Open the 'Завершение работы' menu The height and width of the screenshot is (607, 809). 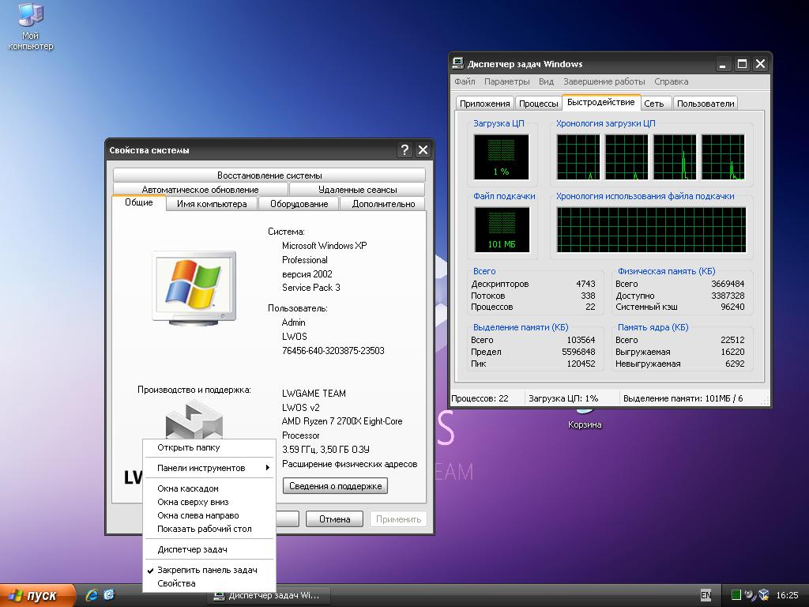pyautogui.click(x=604, y=81)
